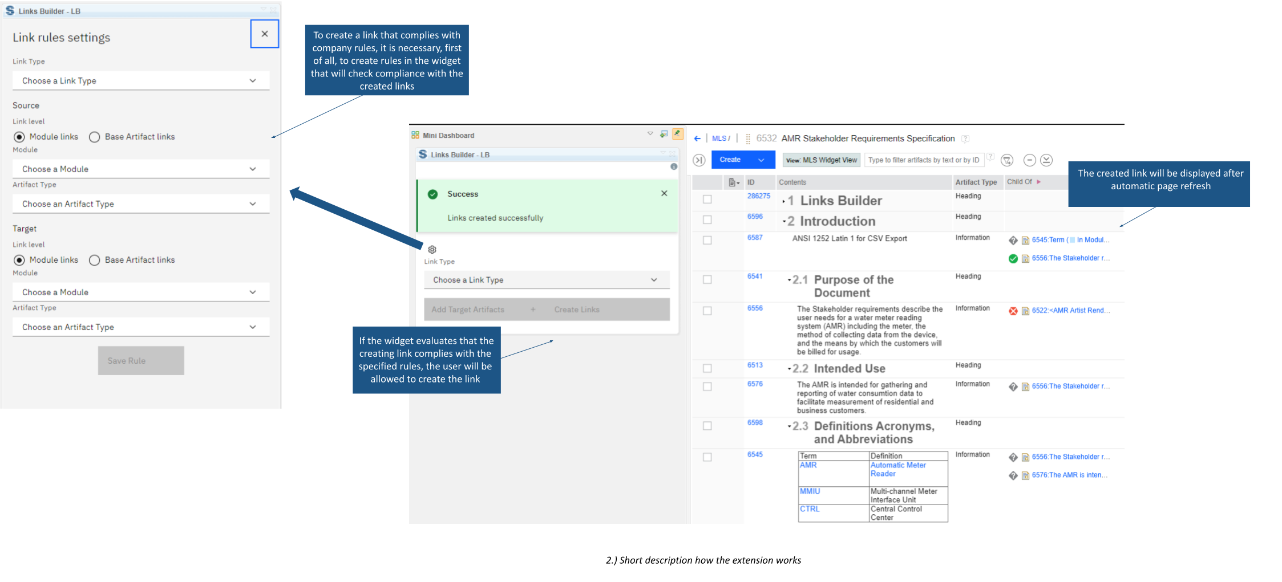1282x582 pixels.
Task: Open the 6576:The AMR is inten link
Action: [x=1070, y=475]
